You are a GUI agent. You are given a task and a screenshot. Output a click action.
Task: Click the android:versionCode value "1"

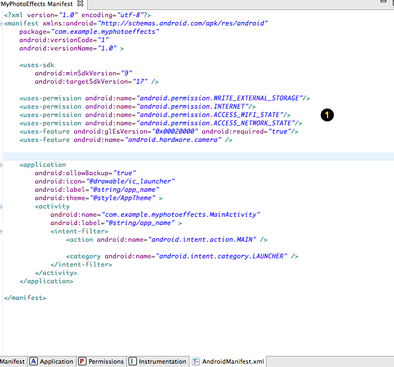(x=103, y=40)
